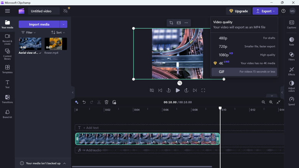Delete selected clip with trash icon
This screenshot has width=299, height=168.
coord(107,102)
